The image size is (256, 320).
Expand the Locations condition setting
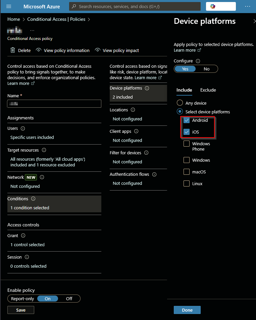tap(127, 119)
